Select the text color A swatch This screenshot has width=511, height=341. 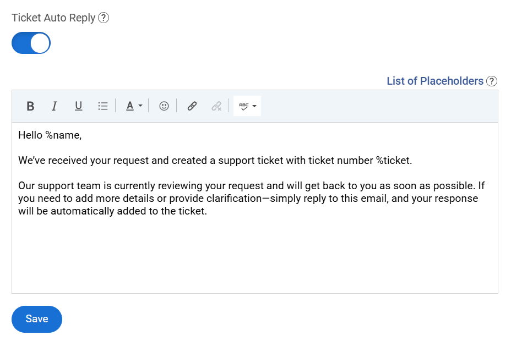(x=131, y=106)
